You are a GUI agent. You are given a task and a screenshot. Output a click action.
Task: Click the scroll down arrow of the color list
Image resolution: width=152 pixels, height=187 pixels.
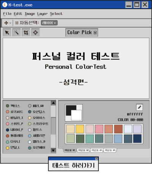pos(53,151)
